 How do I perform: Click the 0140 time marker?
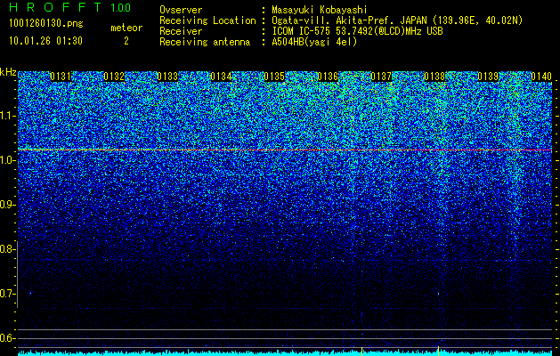541,77
